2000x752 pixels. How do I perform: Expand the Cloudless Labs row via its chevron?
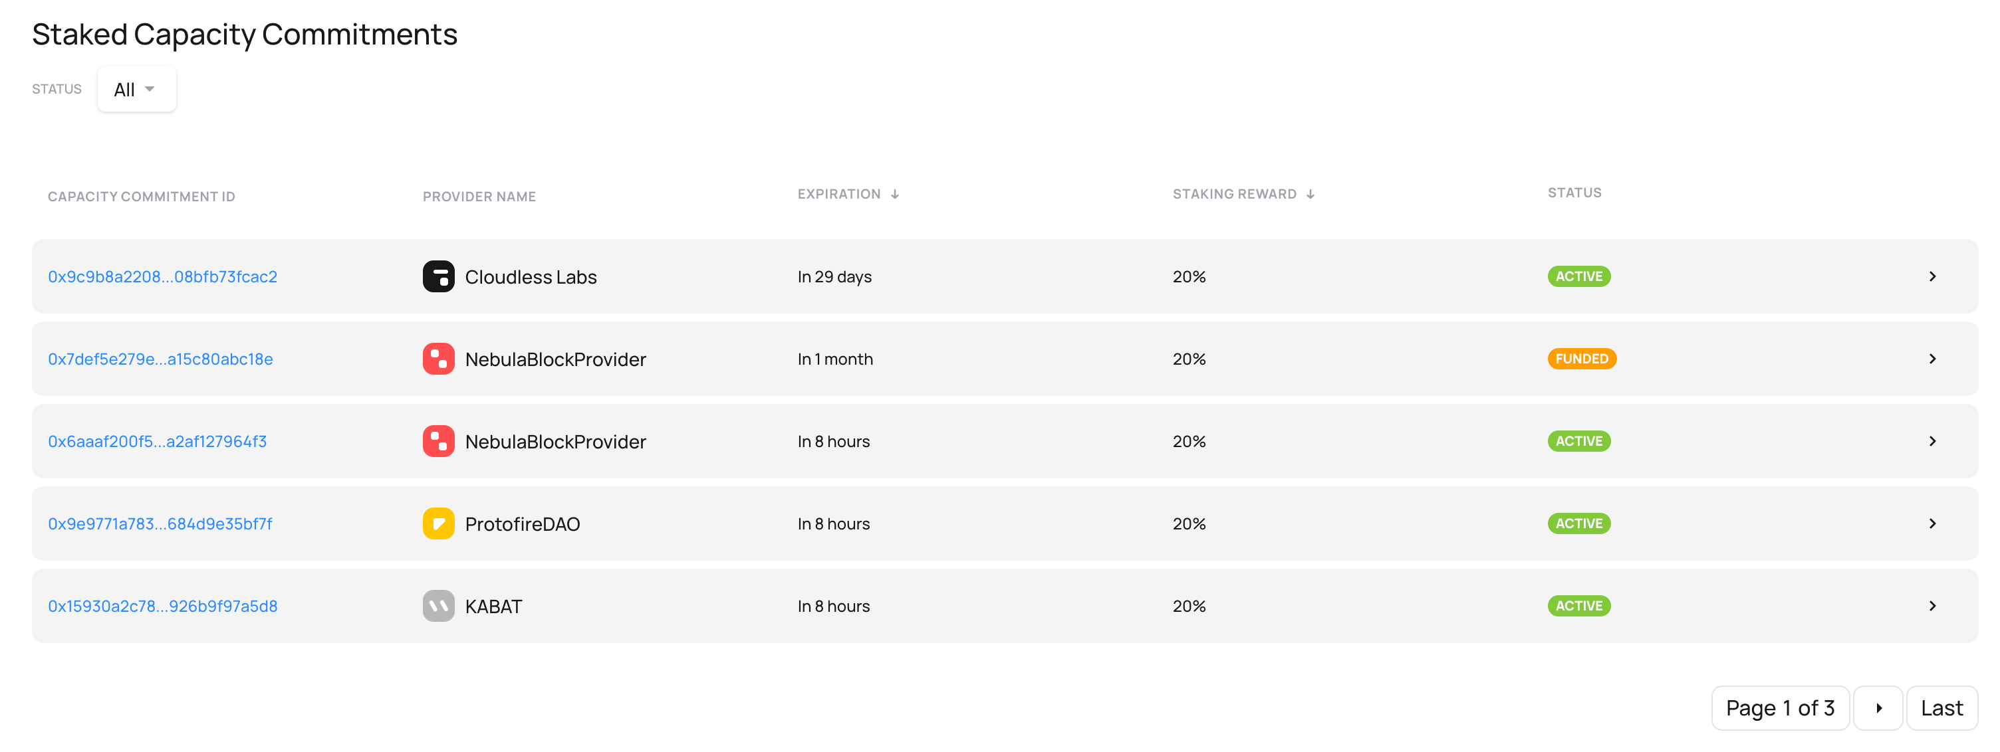coord(1932,276)
